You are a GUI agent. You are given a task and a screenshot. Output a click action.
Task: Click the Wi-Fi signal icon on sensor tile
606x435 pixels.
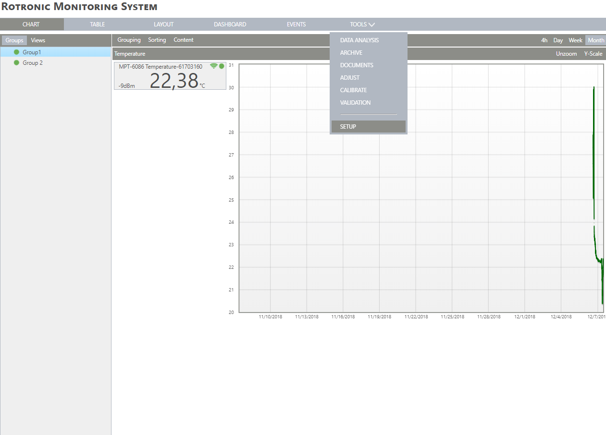(214, 66)
